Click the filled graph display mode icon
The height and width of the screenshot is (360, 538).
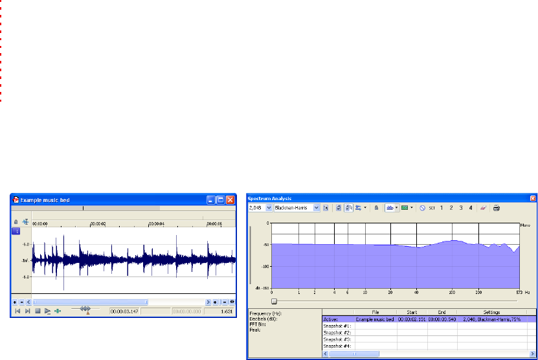[390, 208]
